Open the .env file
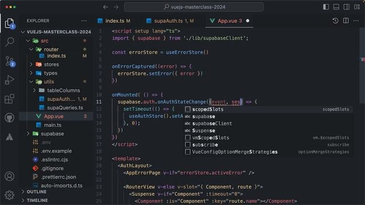The height and width of the screenshot is (205, 365). [x=56, y=142]
